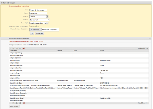Click next page arrow in bottom paginator
Viewport: 153px width, 109px height.
pyautogui.click(x=22, y=103)
